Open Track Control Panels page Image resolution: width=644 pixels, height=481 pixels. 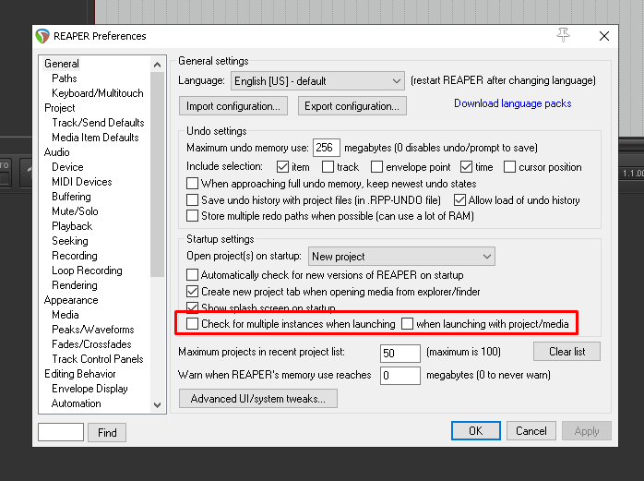pyautogui.click(x=98, y=360)
